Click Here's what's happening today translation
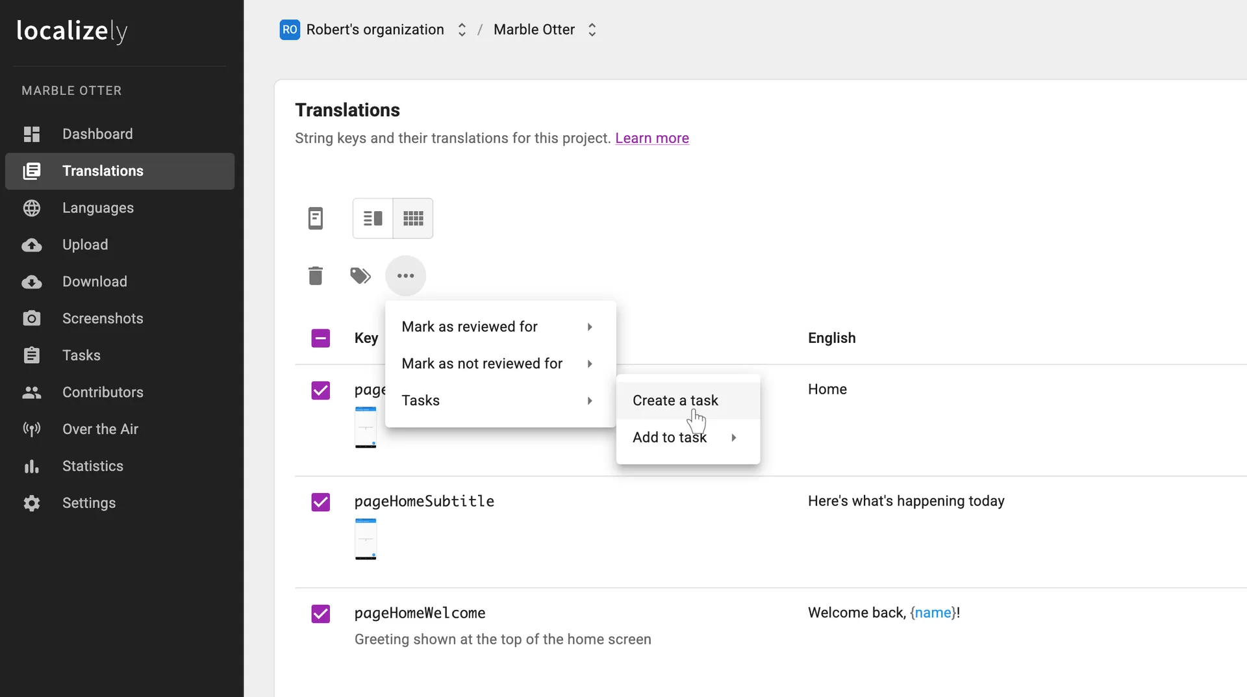The height and width of the screenshot is (697, 1247). point(906,501)
